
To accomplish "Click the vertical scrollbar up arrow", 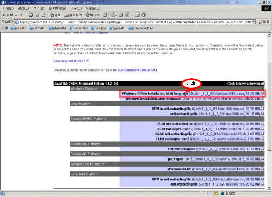I will pyautogui.click(x=269, y=34).
